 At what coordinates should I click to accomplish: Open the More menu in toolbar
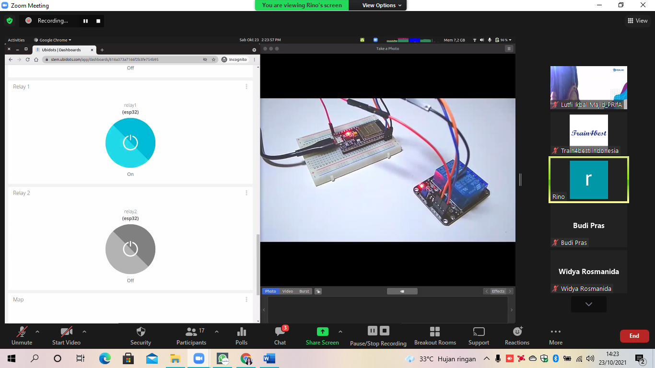[556, 335]
